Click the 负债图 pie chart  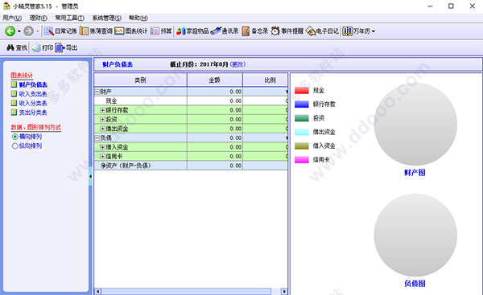pos(415,235)
